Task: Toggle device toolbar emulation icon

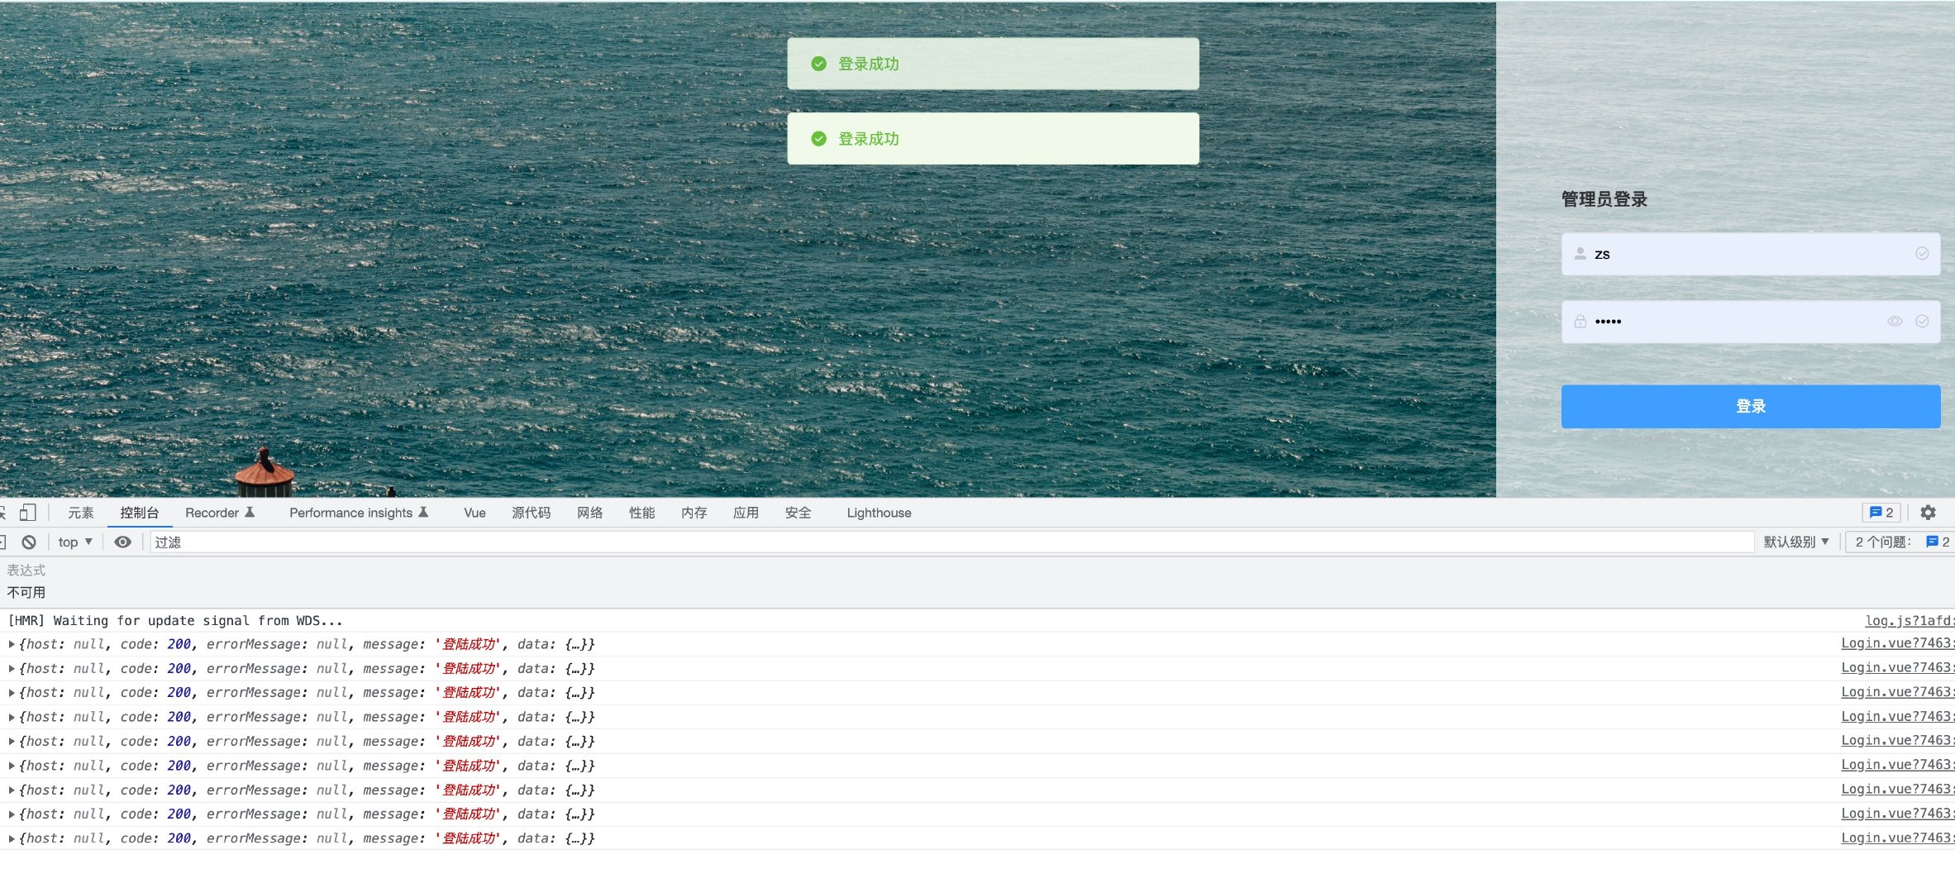Action: click(27, 513)
